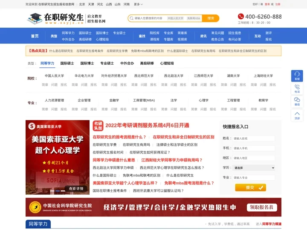Open 什么是国际硕士 in news list
Image resolution: width=307 pixels, height=230 pixels.
[104, 175]
